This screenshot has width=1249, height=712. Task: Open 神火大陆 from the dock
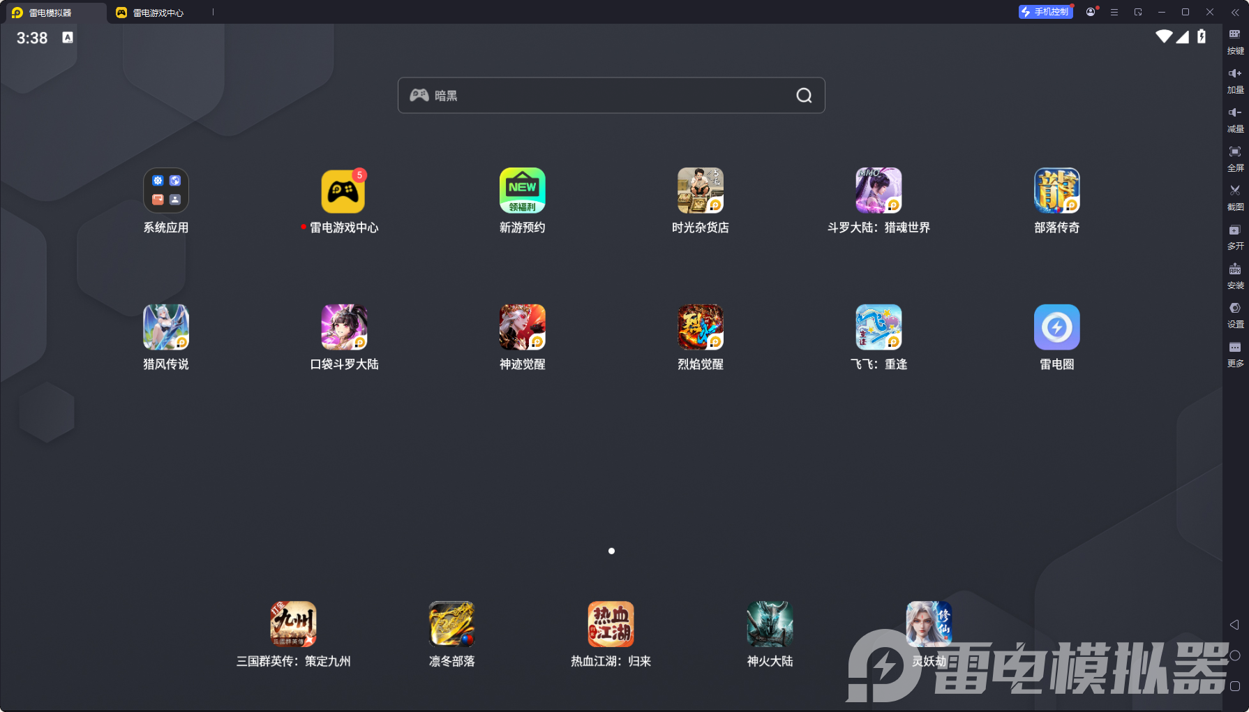[x=770, y=624]
